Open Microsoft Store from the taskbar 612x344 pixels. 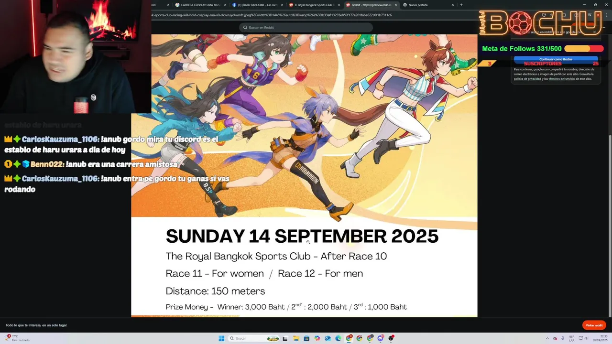pos(306,338)
